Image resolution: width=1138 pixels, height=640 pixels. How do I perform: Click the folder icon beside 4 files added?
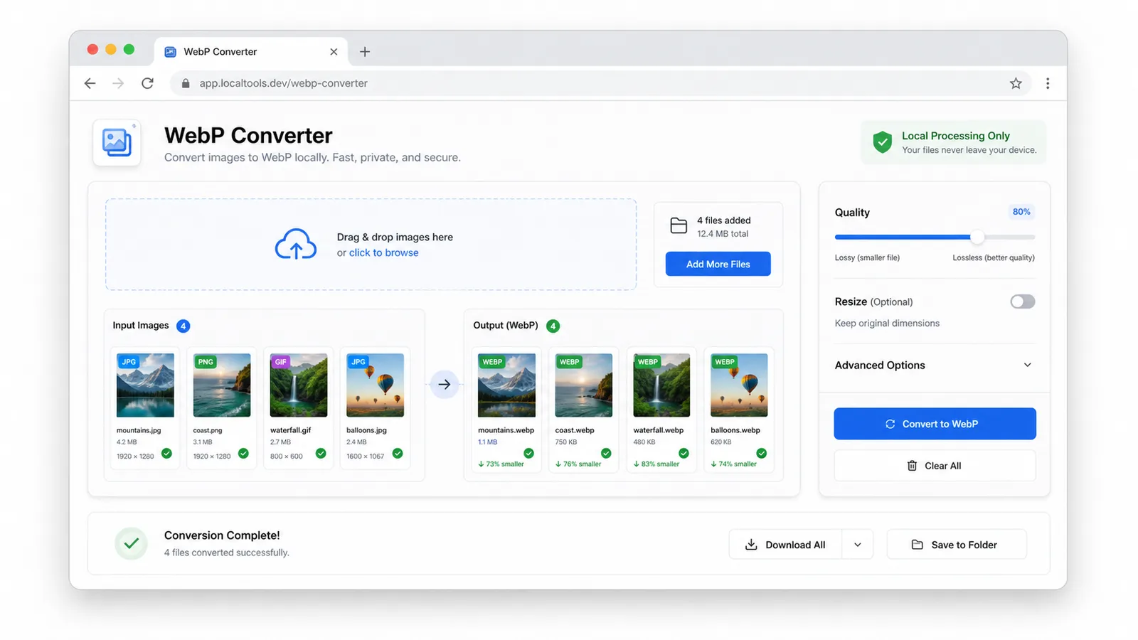[x=679, y=226]
